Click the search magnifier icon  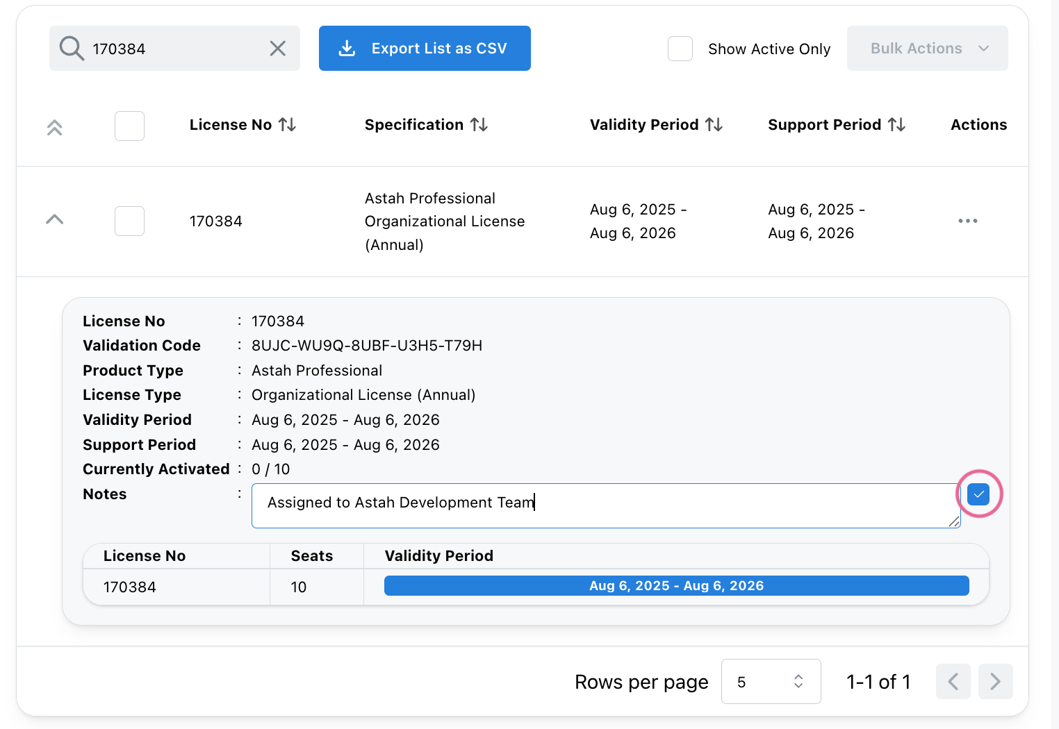tap(72, 49)
